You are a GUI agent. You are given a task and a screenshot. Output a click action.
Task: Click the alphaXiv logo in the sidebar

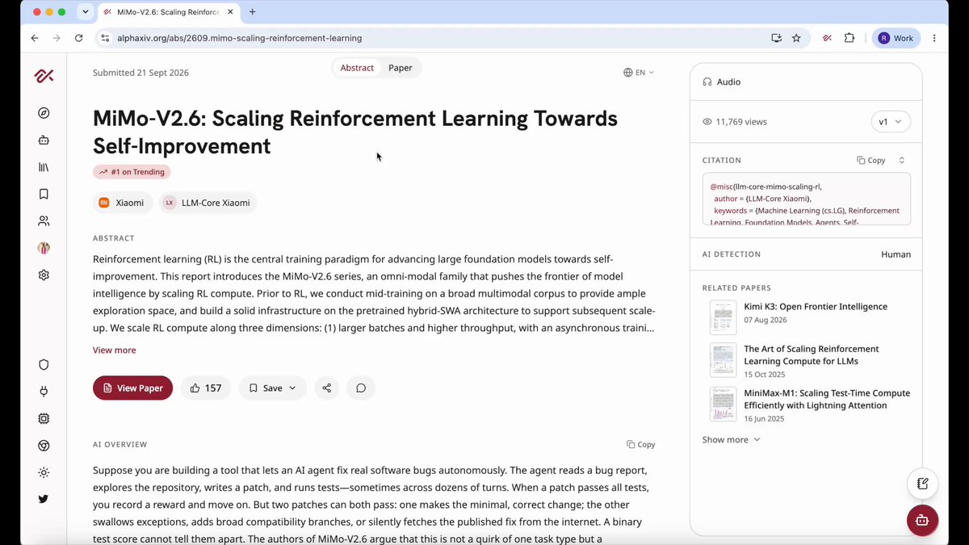tap(44, 76)
